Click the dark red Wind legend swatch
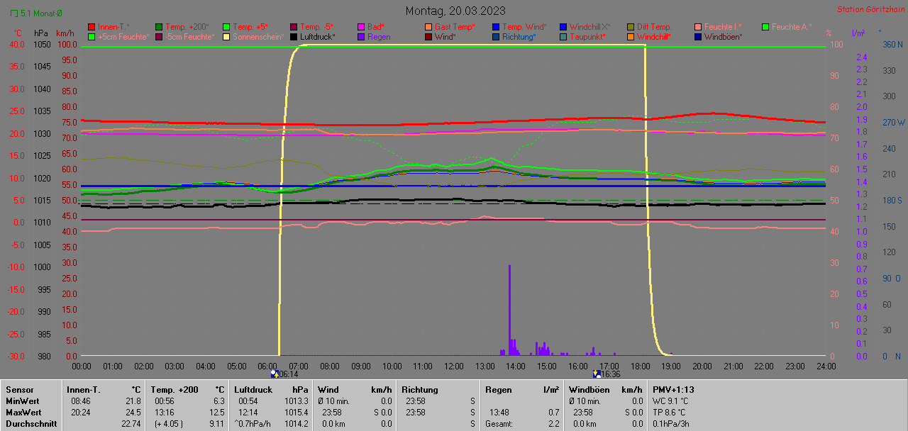908x431 pixels. coord(428,36)
